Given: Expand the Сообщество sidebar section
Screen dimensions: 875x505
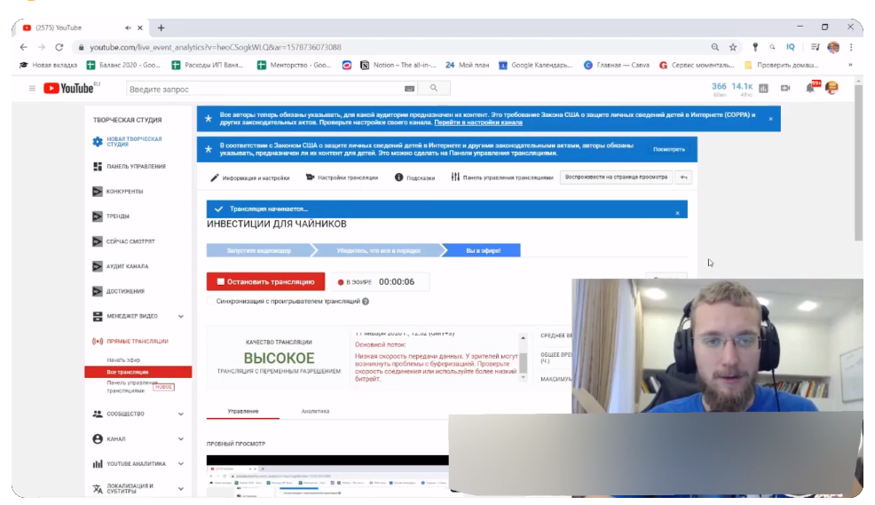Looking at the screenshot, I should [x=181, y=414].
